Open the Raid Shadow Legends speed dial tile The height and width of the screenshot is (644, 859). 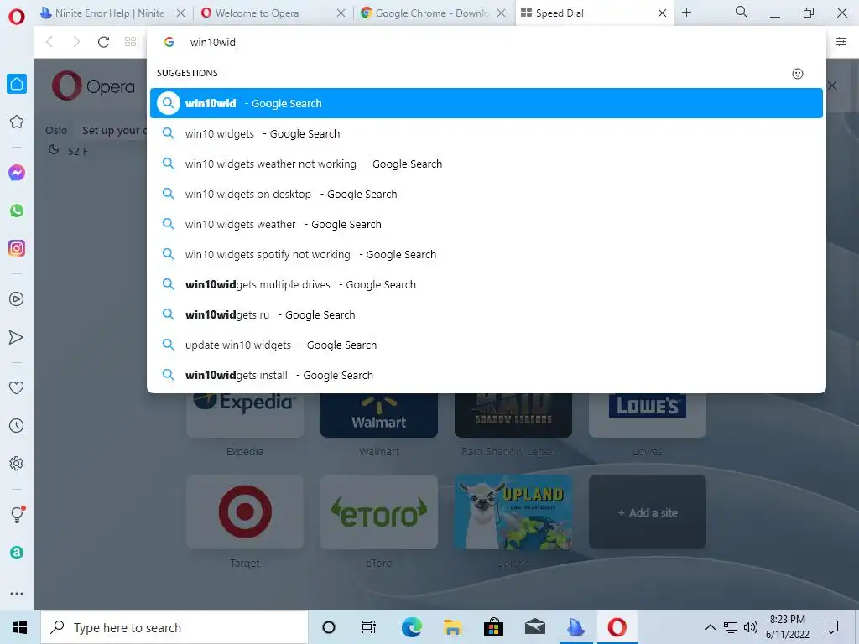tap(513, 415)
